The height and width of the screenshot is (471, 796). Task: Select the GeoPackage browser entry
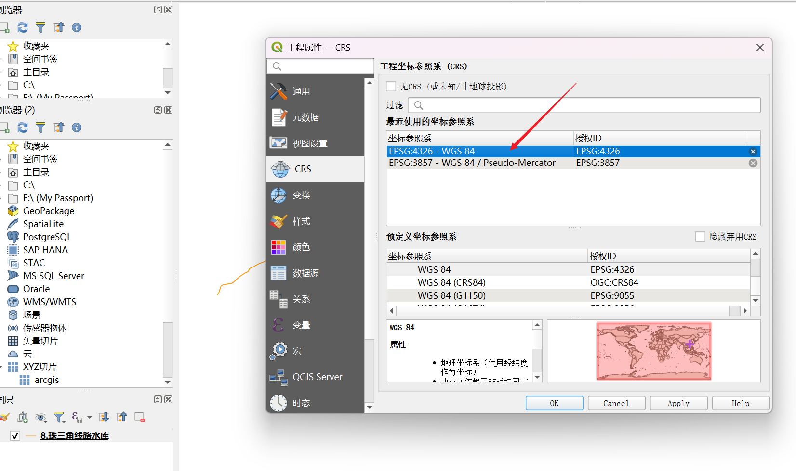point(48,211)
